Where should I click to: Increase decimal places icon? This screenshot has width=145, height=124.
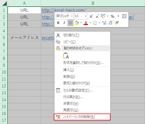click(x=104, y=23)
